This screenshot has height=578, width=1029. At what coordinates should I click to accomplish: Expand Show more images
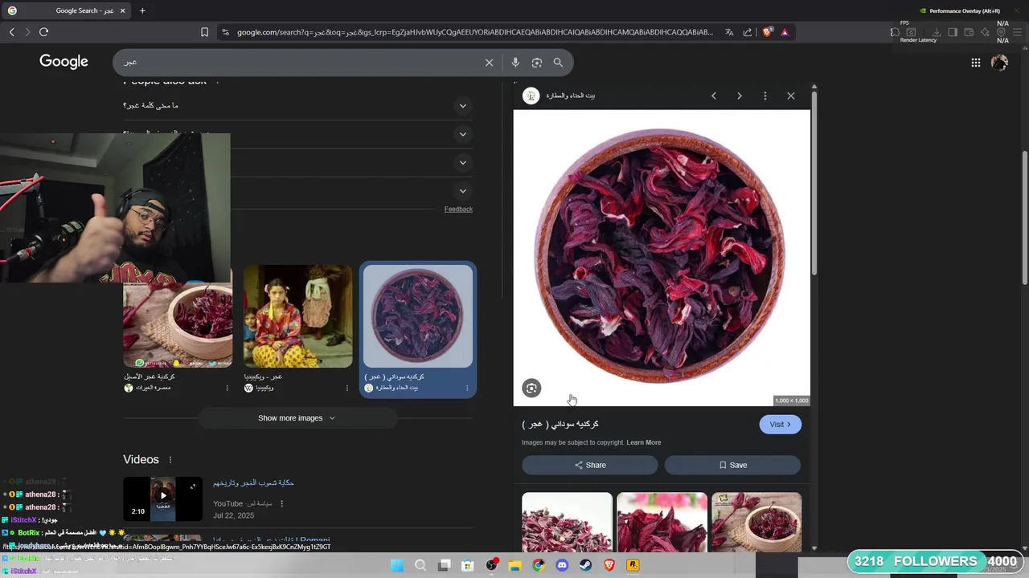pyautogui.click(x=297, y=418)
